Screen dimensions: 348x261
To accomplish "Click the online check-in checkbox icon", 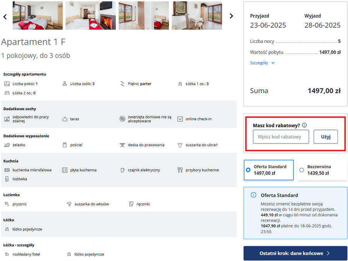I will click(180, 119).
